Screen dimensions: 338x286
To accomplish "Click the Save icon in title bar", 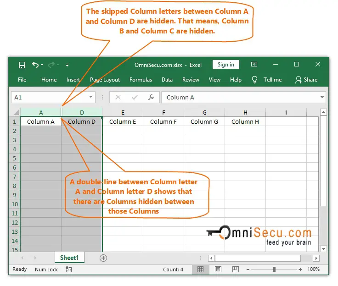I will coord(22,65).
